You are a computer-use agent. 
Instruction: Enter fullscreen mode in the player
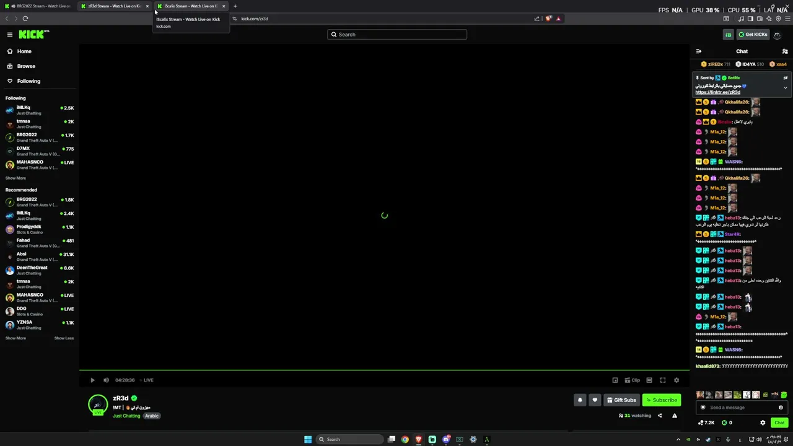[x=663, y=380]
